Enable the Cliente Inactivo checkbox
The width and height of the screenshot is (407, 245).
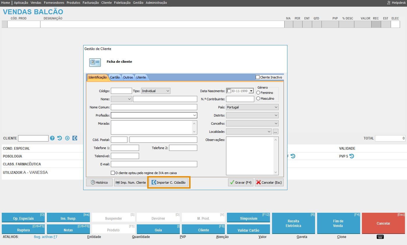tap(257, 77)
